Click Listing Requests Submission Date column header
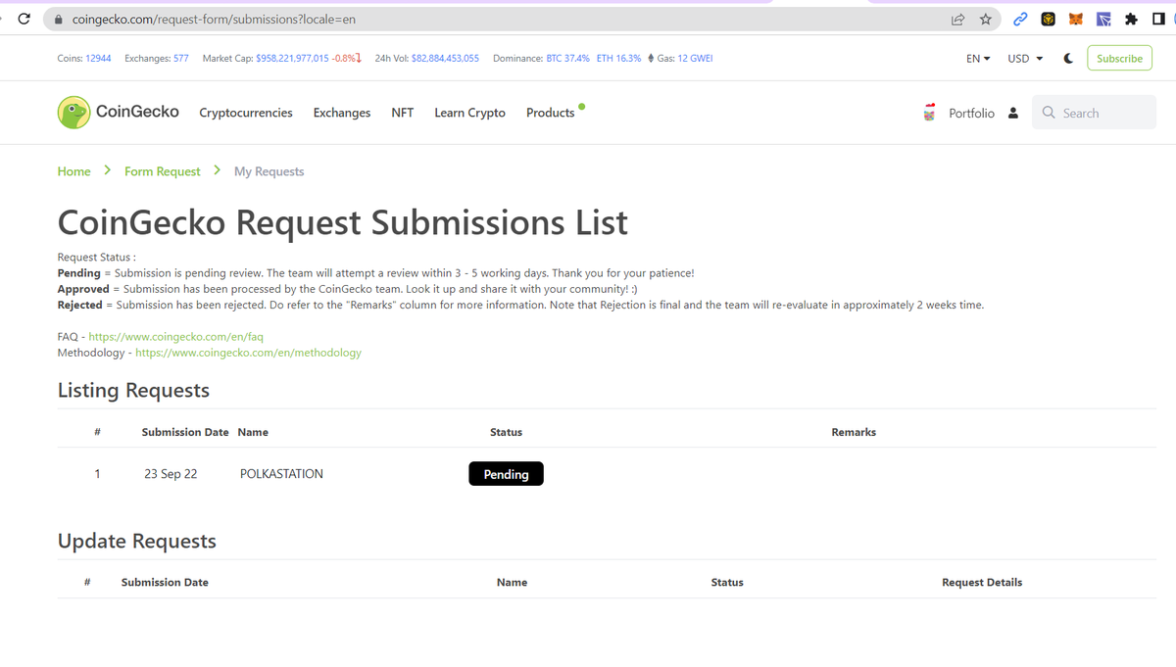Screen dimensions: 1176x667 (x=185, y=432)
